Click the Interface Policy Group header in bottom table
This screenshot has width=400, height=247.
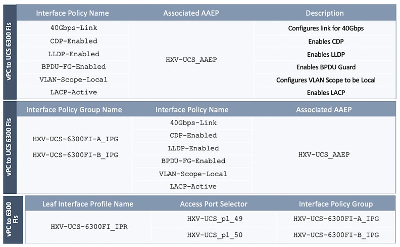click(x=336, y=204)
